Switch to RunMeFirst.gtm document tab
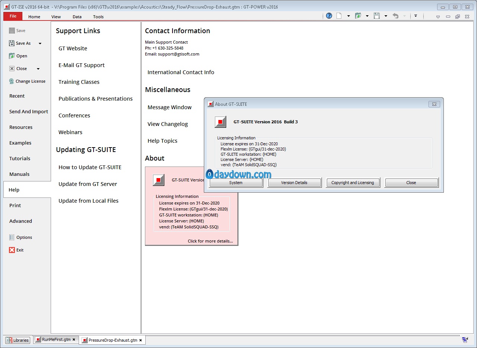477x348 pixels. (56, 339)
